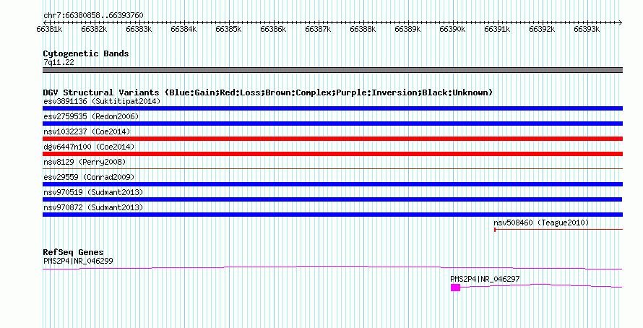Viewport: 643px width, 328px height.
Task: Click the blue gain bar for nsv970872
Action: 332,215
